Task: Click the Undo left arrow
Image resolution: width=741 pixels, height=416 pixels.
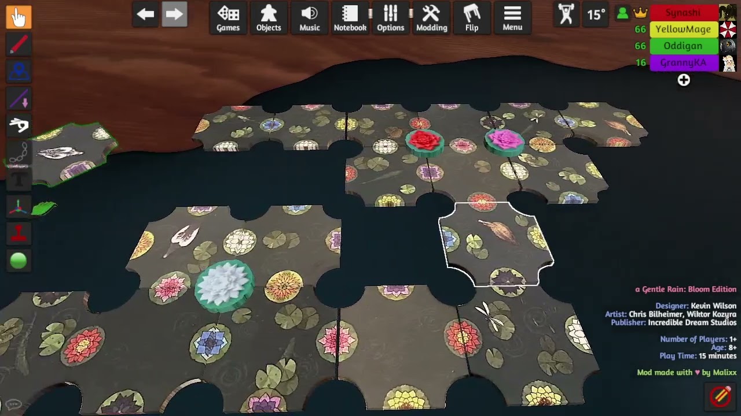Action: click(x=145, y=14)
